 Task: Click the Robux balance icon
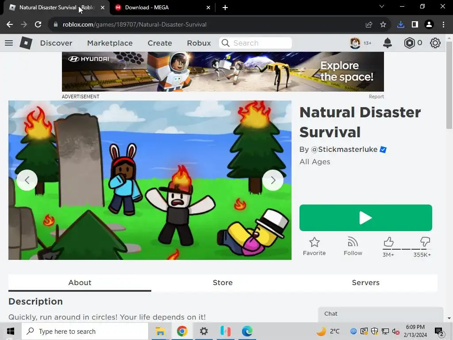(409, 43)
